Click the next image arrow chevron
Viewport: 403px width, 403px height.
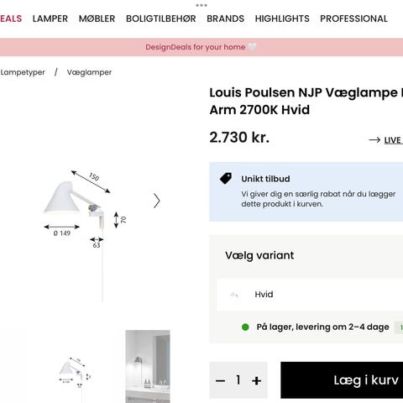pyautogui.click(x=157, y=201)
